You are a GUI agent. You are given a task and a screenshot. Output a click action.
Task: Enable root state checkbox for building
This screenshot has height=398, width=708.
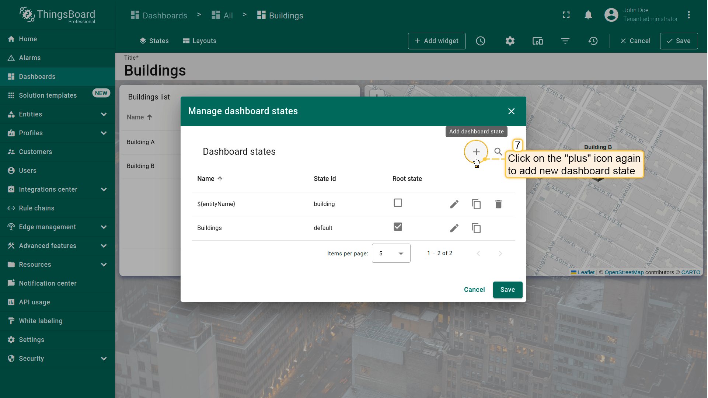point(398,203)
